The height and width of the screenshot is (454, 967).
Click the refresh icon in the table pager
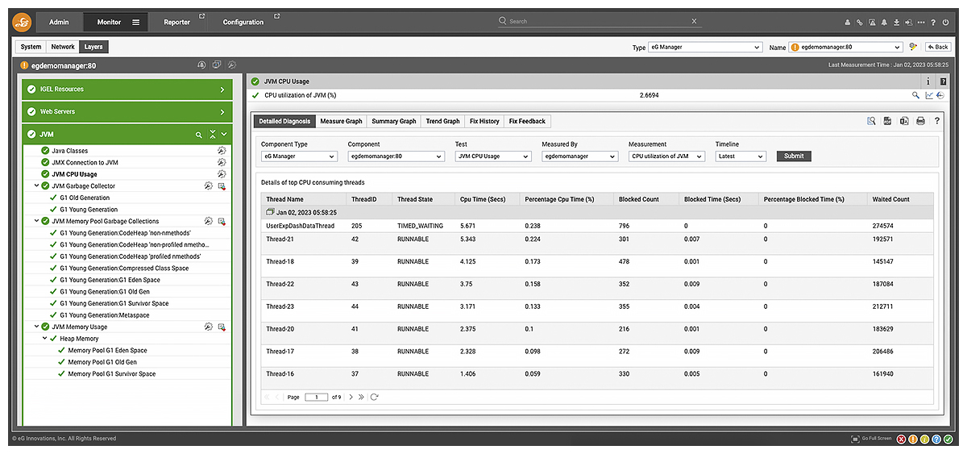coord(375,397)
